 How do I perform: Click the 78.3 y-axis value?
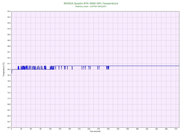pyautogui.click(x=9, y=75)
